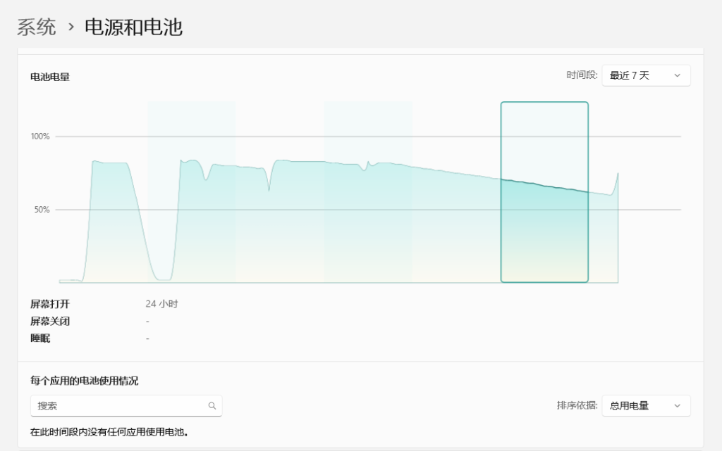Screen dimensions: 722x451
Task: Click the 100% axis label on chart
Action: point(40,136)
